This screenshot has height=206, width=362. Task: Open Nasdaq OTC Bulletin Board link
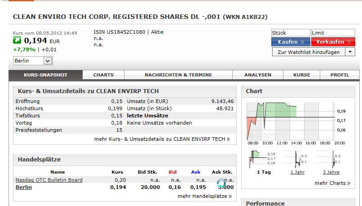(x=49, y=180)
